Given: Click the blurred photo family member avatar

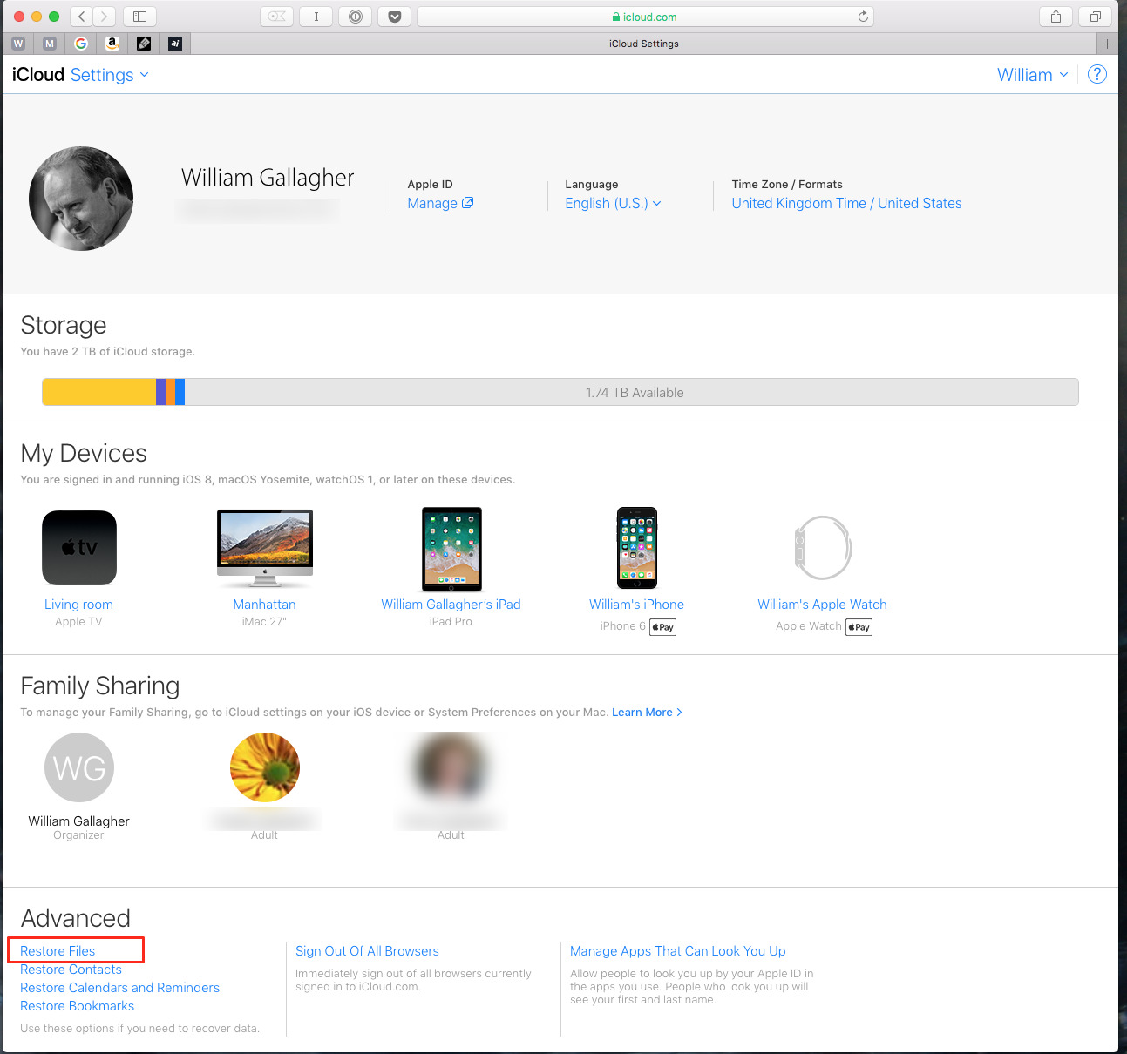Looking at the screenshot, I should coord(451,767).
